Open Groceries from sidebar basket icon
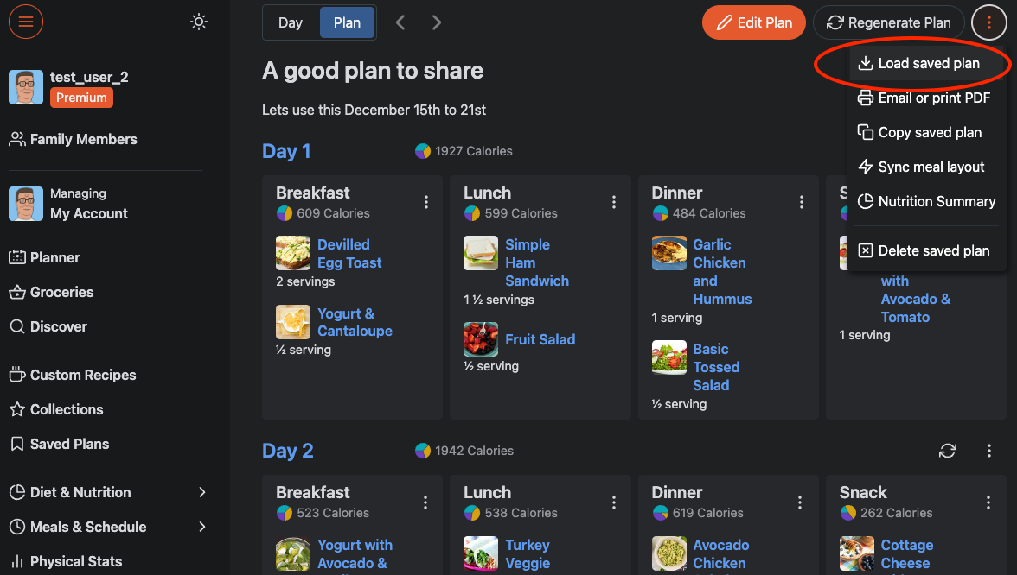Screen dimensions: 1017x575 [17, 292]
